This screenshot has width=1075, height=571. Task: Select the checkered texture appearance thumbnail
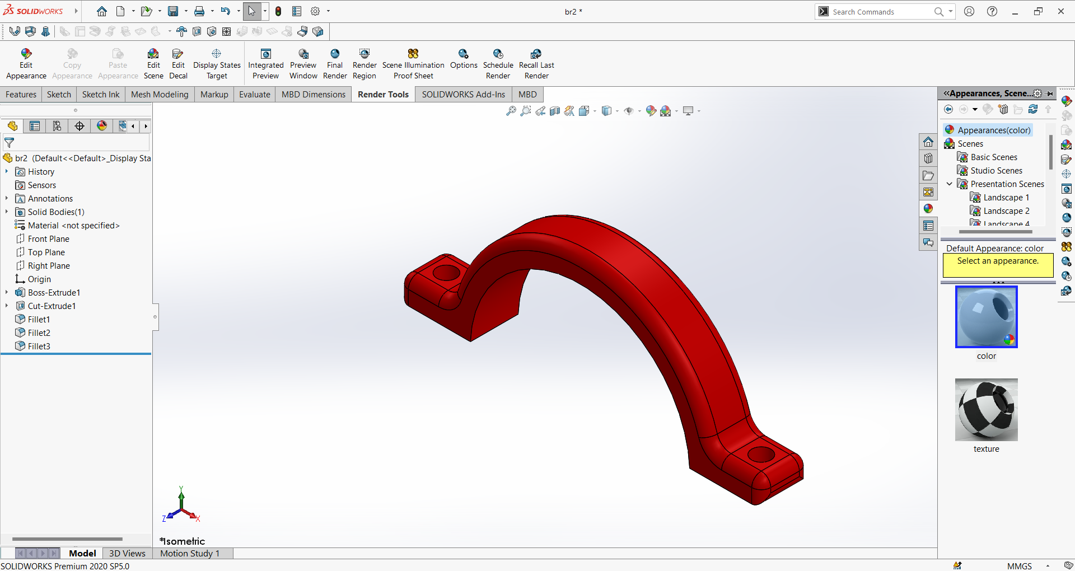(987, 410)
